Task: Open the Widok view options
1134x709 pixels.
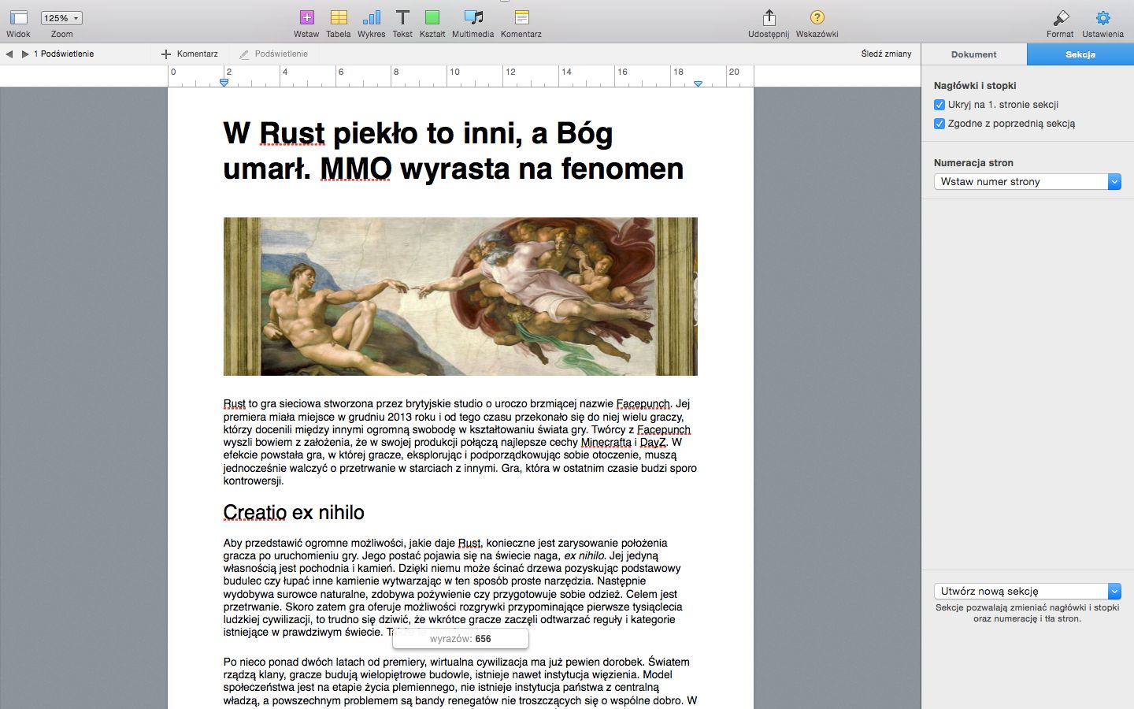Action: (18, 17)
